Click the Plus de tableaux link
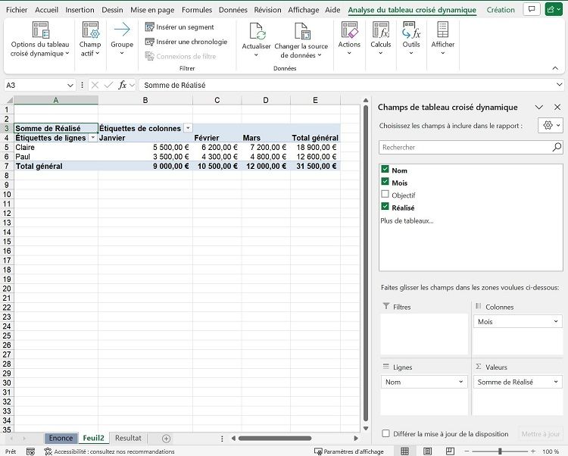The height and width of the screenshot is (456, 568). (407, 220)
